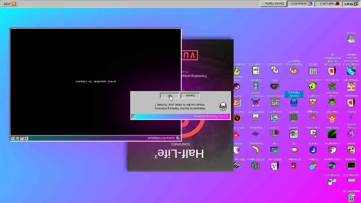
Task: Open the Robby icon
Action: [351, 117]
